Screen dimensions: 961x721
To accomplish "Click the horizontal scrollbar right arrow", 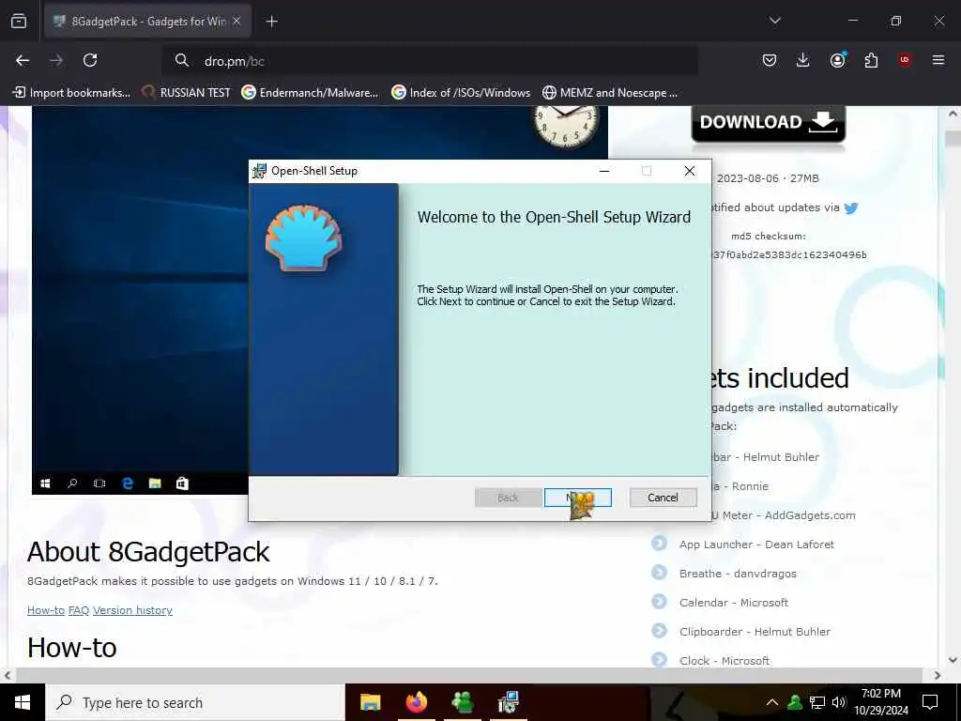I will pyautogui.click(x=938, y=675).
